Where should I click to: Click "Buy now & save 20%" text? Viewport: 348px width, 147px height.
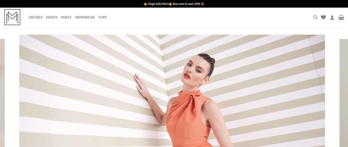(186, 4)
